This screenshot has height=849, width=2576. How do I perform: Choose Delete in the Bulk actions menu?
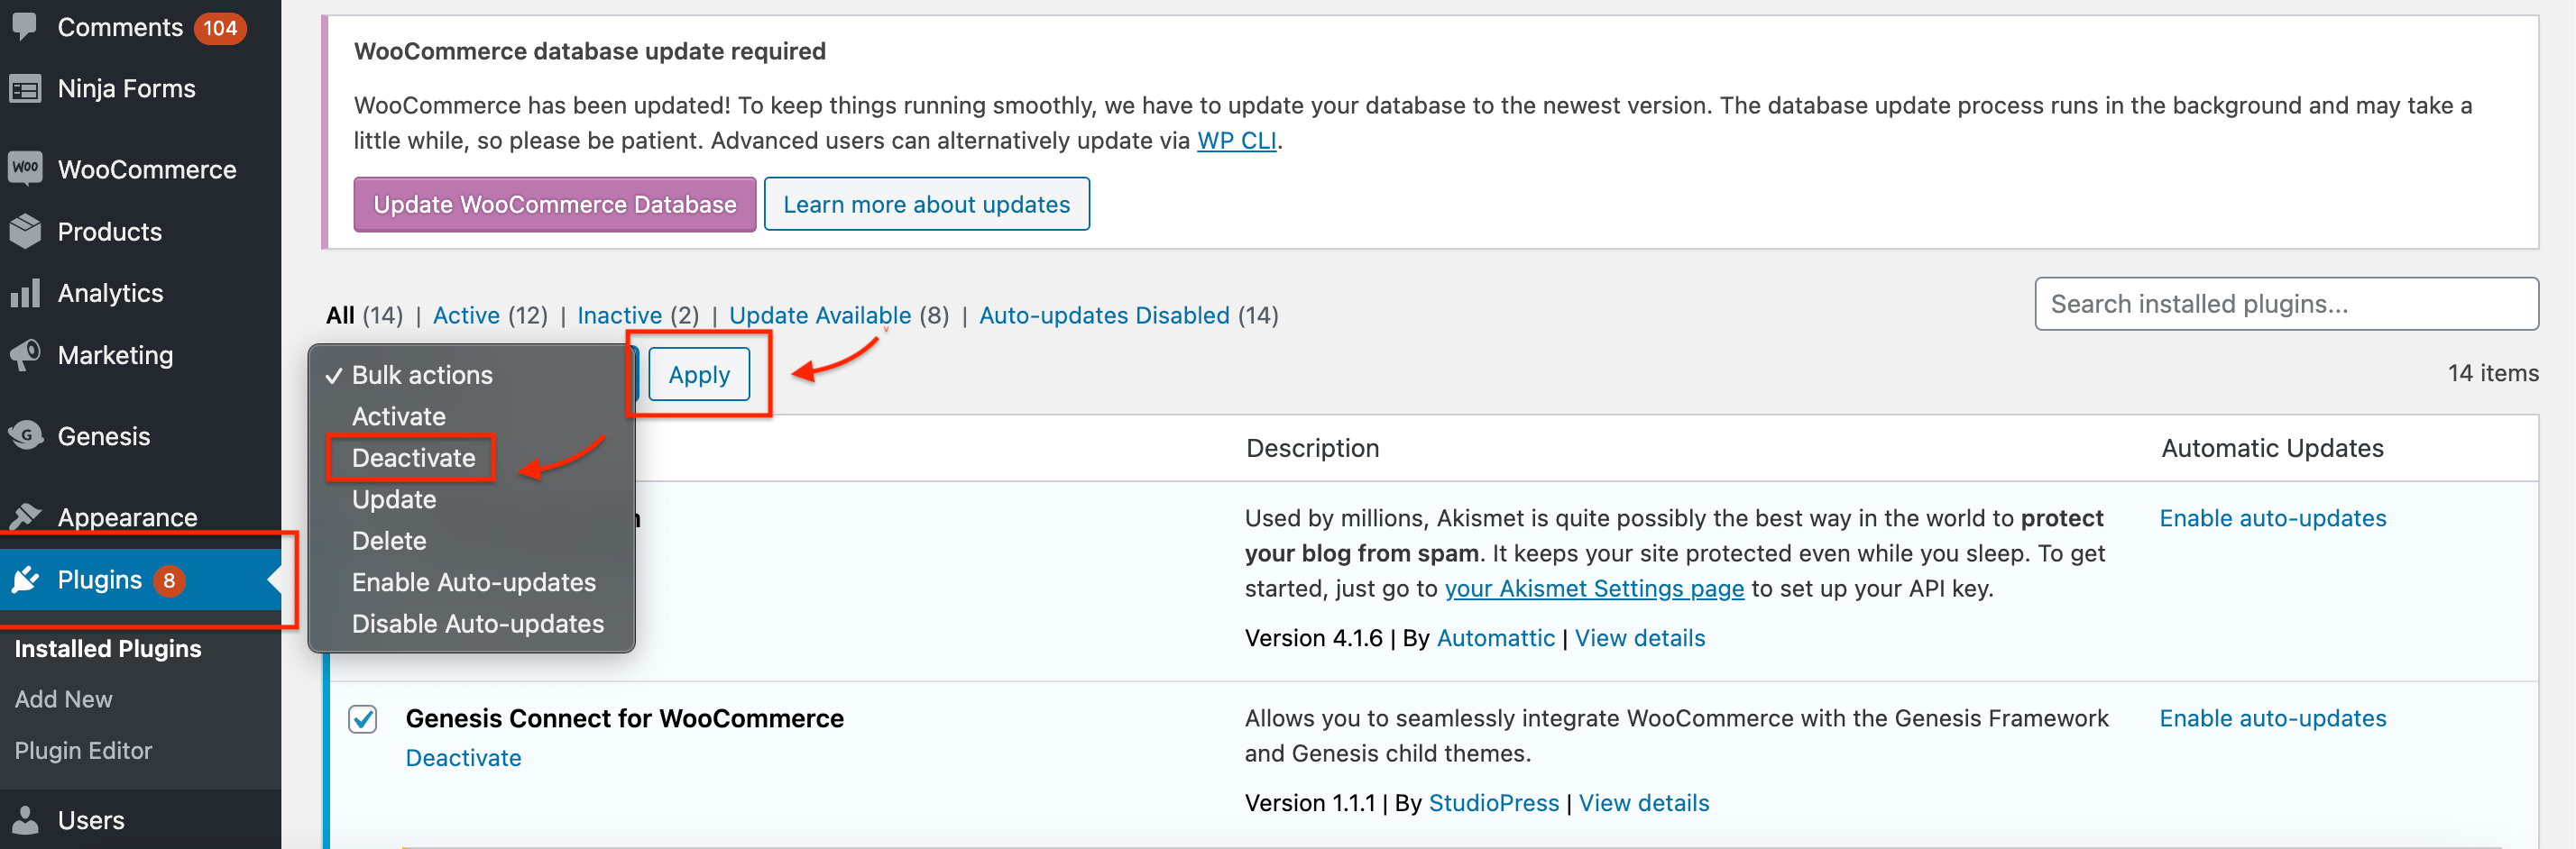390,541
